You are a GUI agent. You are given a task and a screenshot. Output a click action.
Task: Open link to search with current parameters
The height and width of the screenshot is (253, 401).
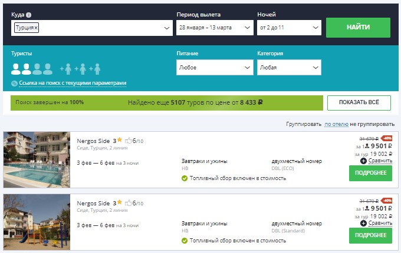pyautogui.click(x=72, y=84)
